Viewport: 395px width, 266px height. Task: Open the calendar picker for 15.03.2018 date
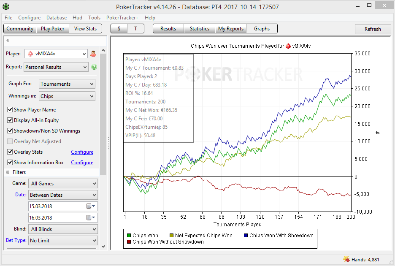click(x=91, y=206)
